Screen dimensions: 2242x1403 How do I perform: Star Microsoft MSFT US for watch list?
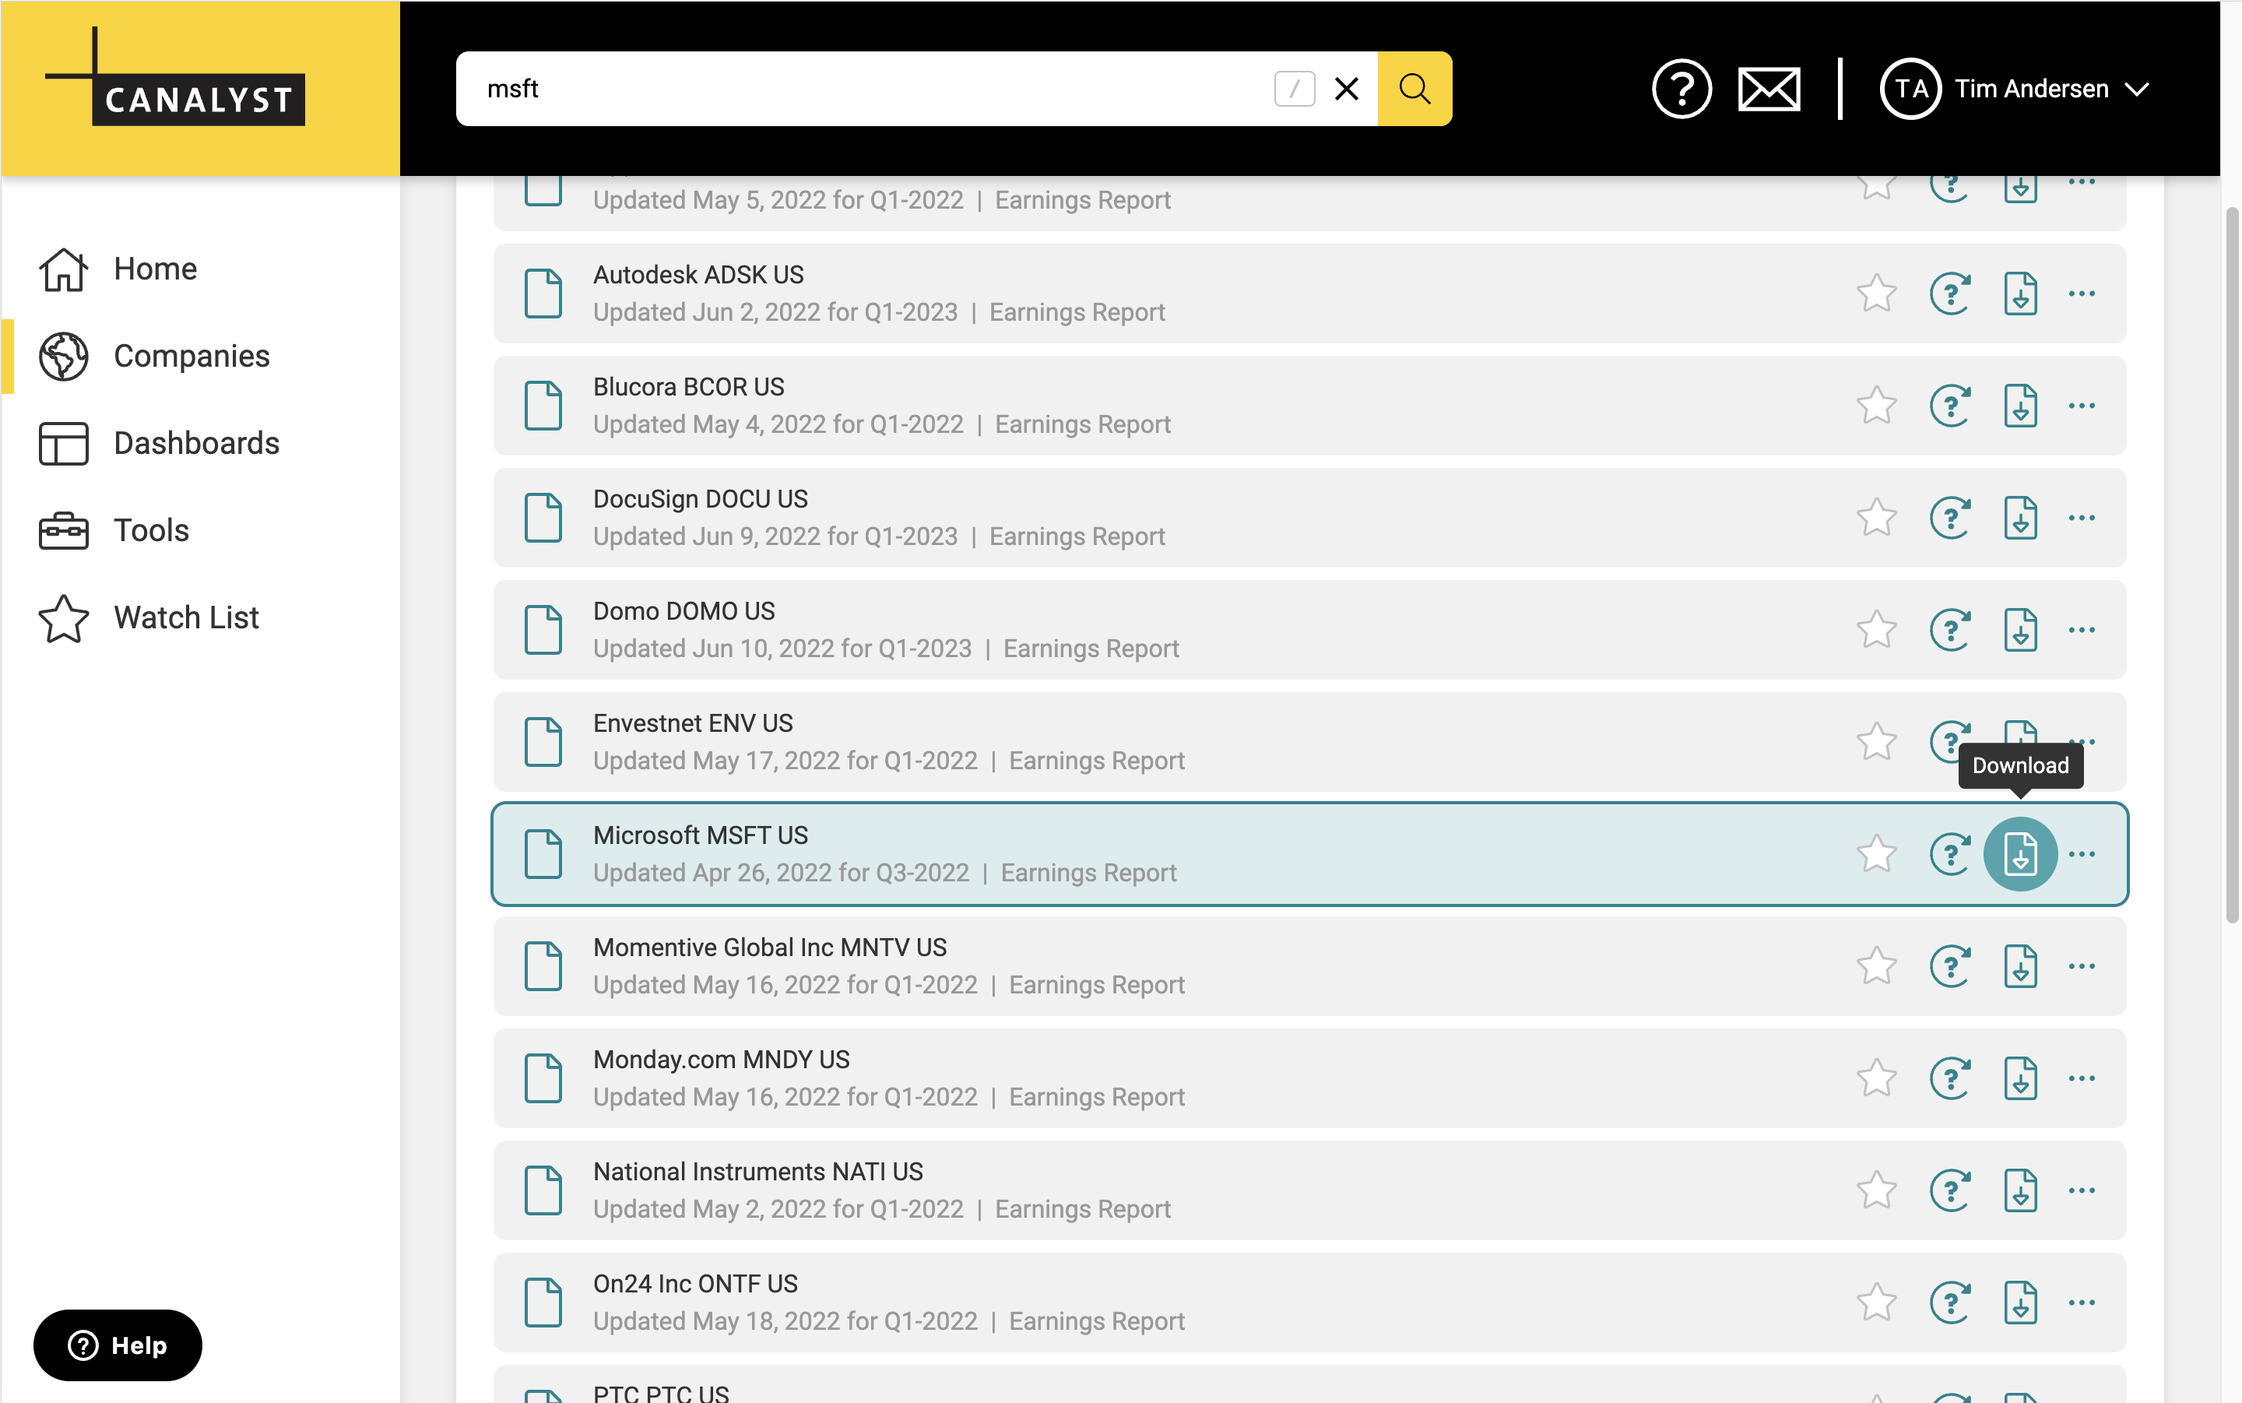coord(1875,853)
